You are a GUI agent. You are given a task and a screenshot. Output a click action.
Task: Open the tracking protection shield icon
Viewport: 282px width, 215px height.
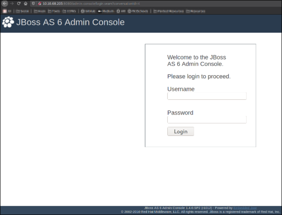(x=33, y=3)
